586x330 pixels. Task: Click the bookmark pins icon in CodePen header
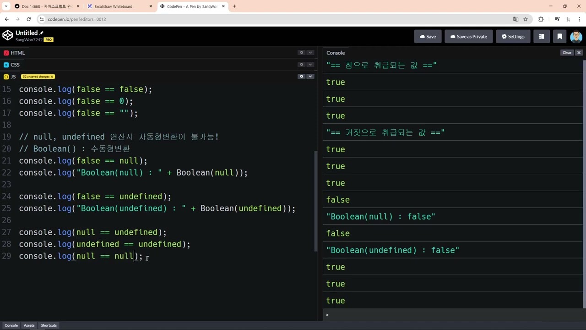[559, 36]
